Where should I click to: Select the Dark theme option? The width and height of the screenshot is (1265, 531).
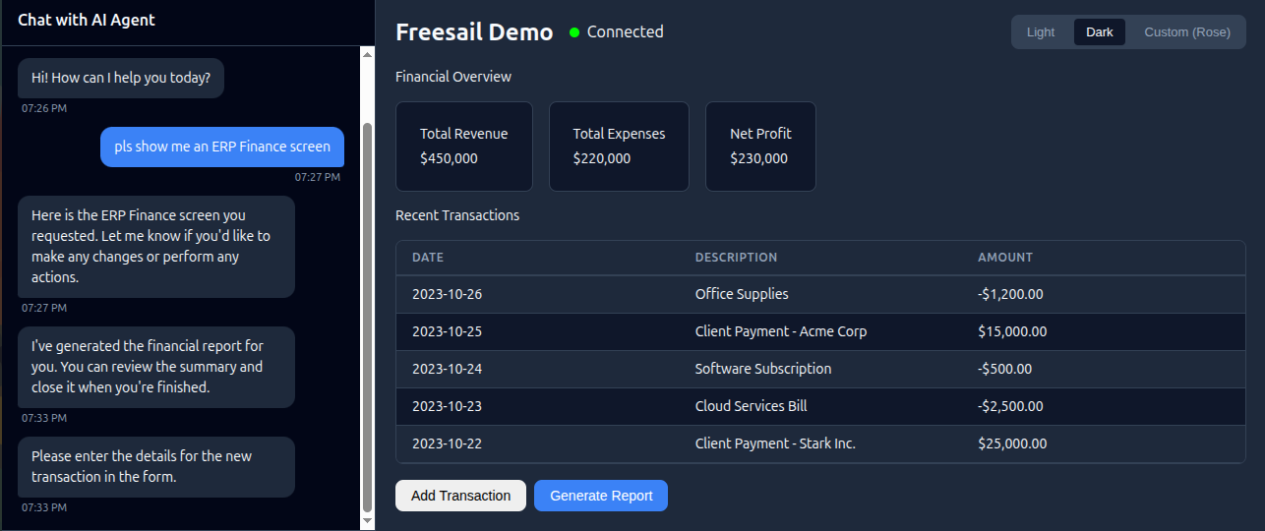[x=1099, y=32]
